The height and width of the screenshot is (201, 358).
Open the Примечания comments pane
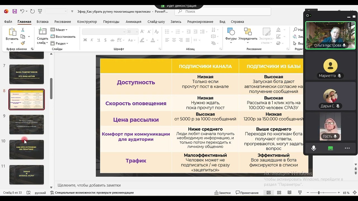[x=247, y=193]
